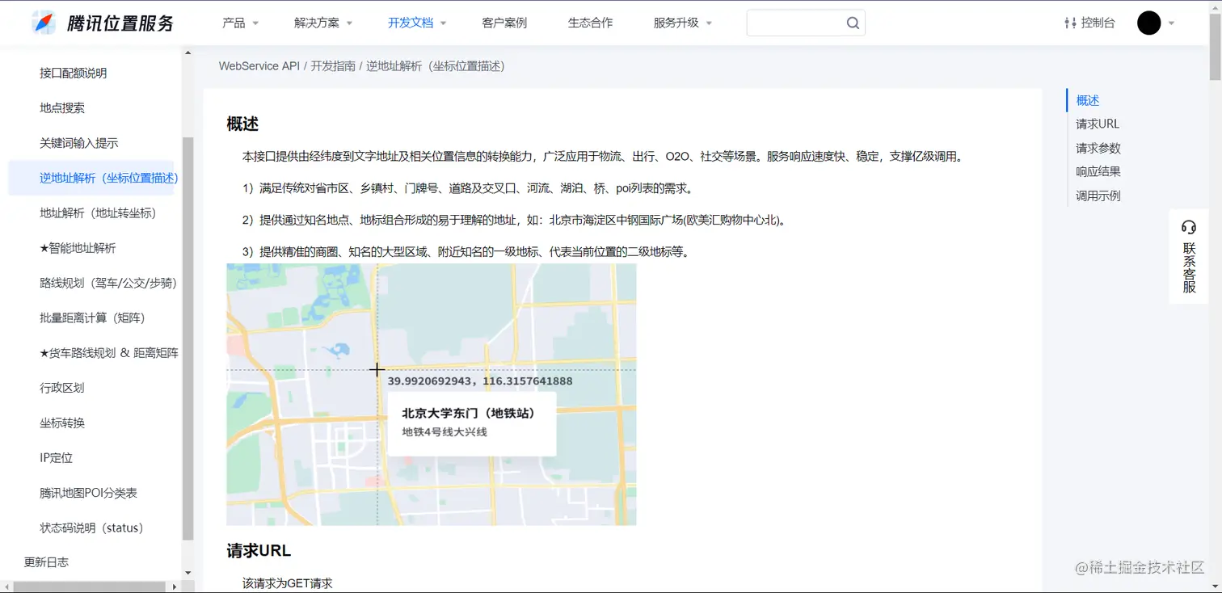This screenshot has height=593, width=1222.
Task: Click the 联系客服 headset icon
Action: [1188, 226]
